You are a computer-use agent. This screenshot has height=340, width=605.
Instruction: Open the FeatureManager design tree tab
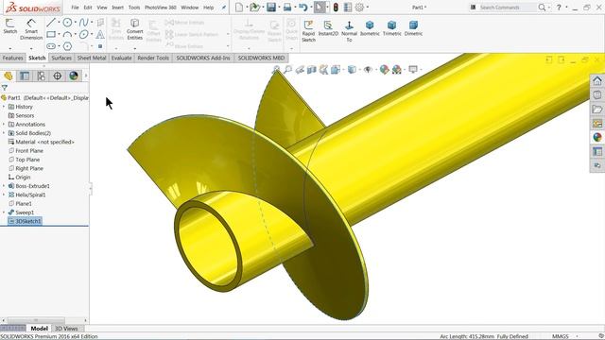pyautogui.click(x=9, y=76)
